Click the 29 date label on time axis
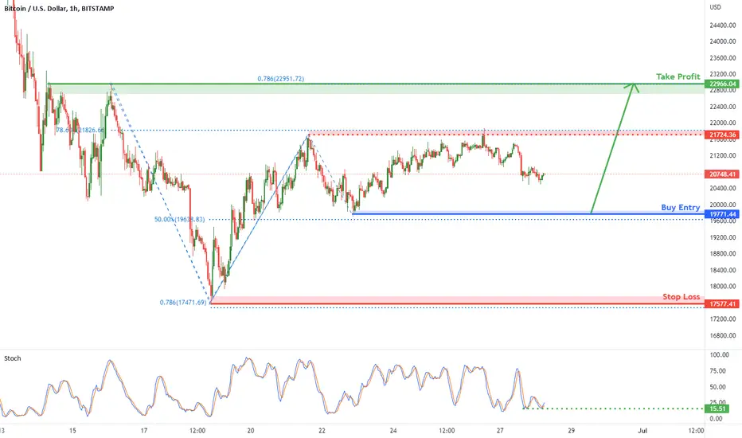Image resolution: width=742 pixels, height=438 pixels. (x=571, y=430)
